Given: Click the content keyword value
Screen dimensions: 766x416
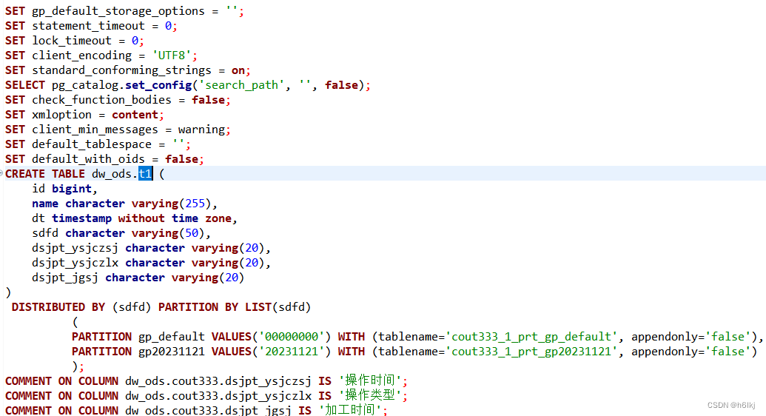Looking at the screenshot, I should (x=135, y=115).
